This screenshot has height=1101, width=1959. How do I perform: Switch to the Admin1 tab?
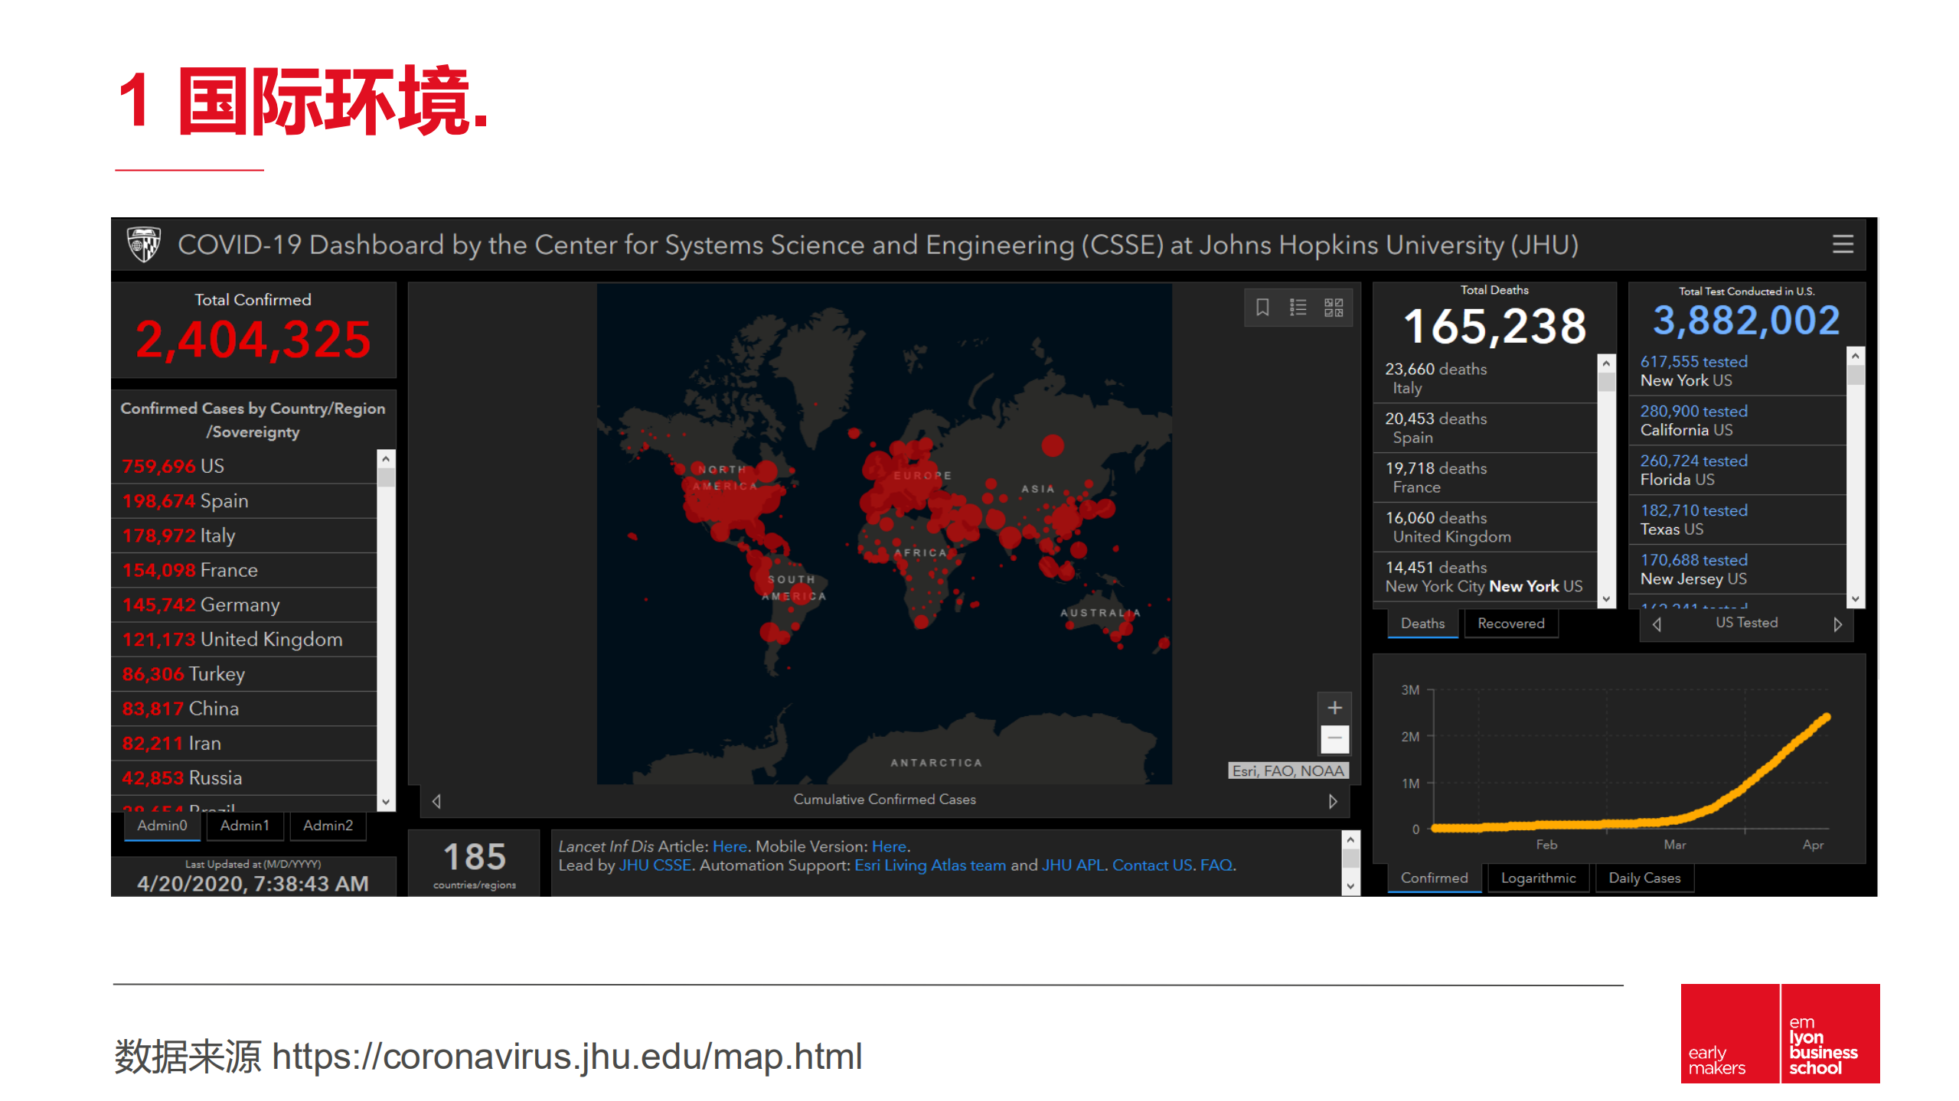click(x=244, y=826)
